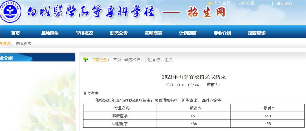
Task: Click 临床医学 table cell
Action: [120, 116]
